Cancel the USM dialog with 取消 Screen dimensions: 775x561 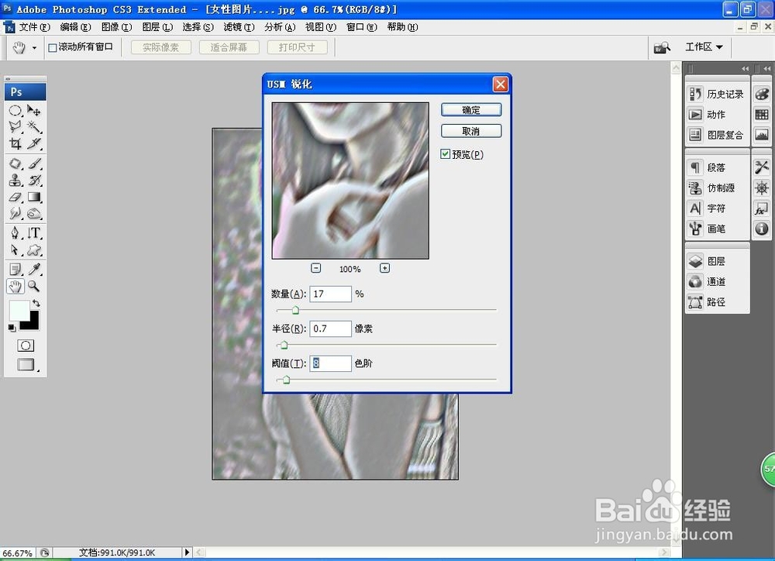(x=471, y=131)
